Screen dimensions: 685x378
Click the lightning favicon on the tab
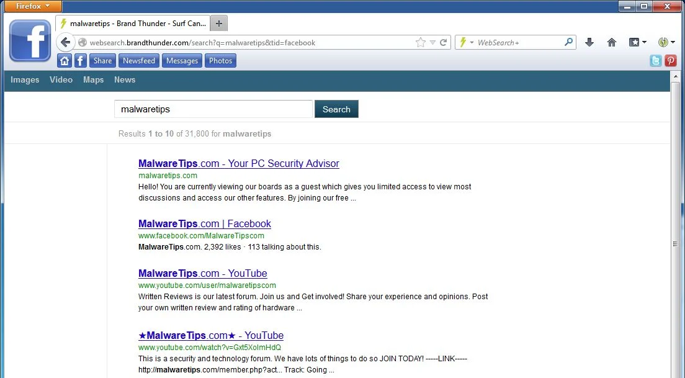63,24
